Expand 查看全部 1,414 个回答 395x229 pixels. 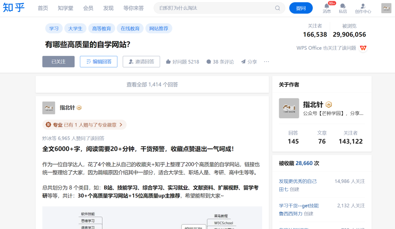tap(152, 84)
